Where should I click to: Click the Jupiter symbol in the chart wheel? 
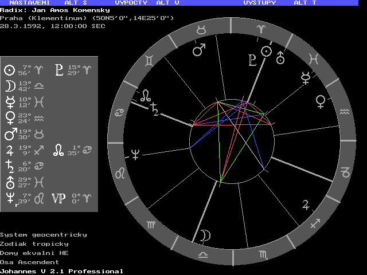308,204
